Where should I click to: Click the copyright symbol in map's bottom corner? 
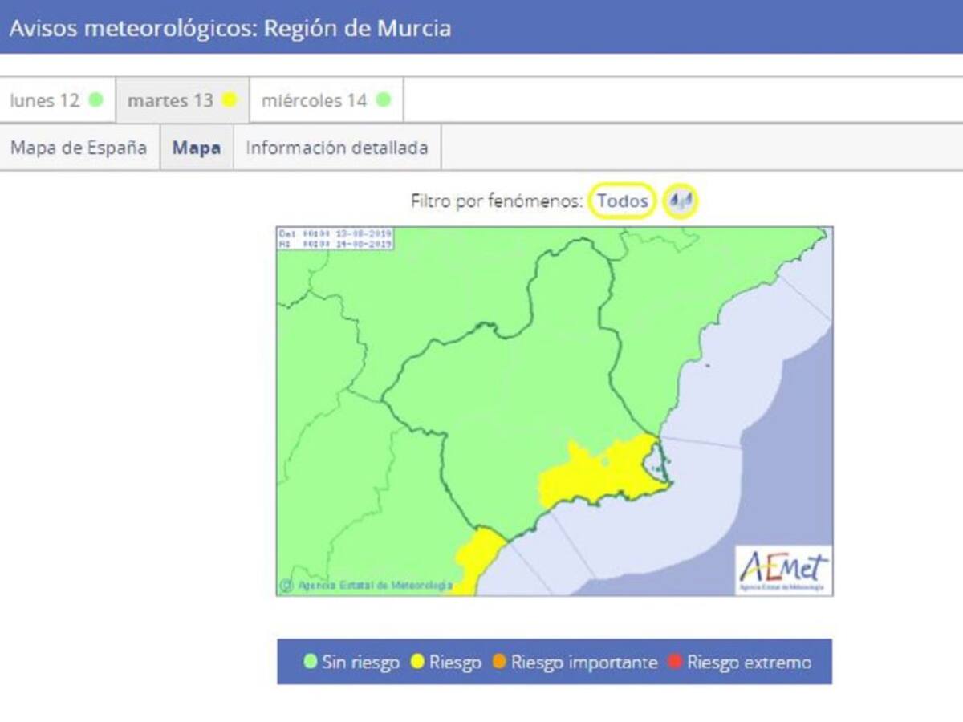(286, 586)
